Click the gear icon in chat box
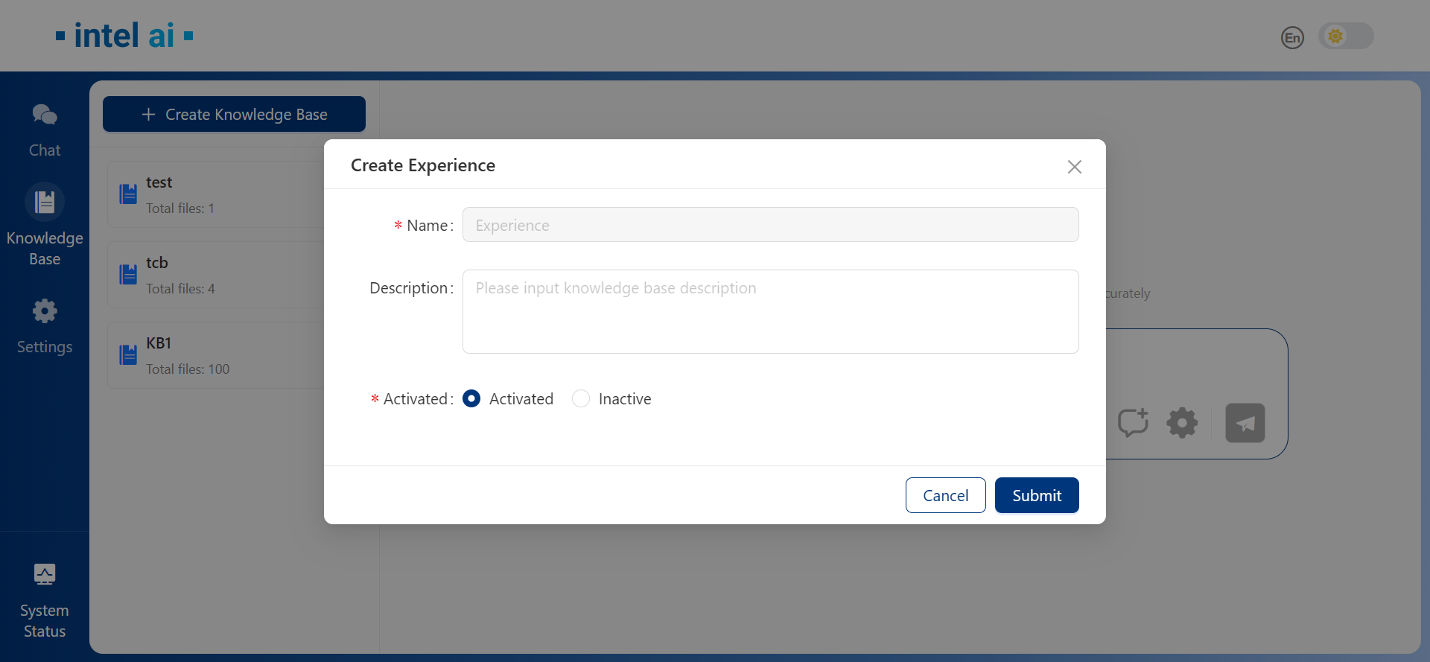Screen dimensions: 1430x662 coord(1182,423)
